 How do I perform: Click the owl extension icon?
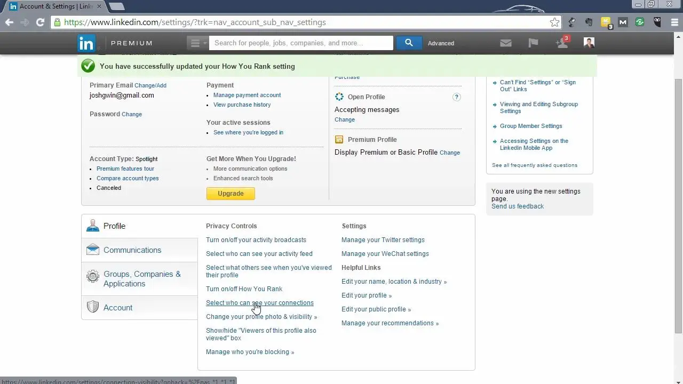pos(657,22)
